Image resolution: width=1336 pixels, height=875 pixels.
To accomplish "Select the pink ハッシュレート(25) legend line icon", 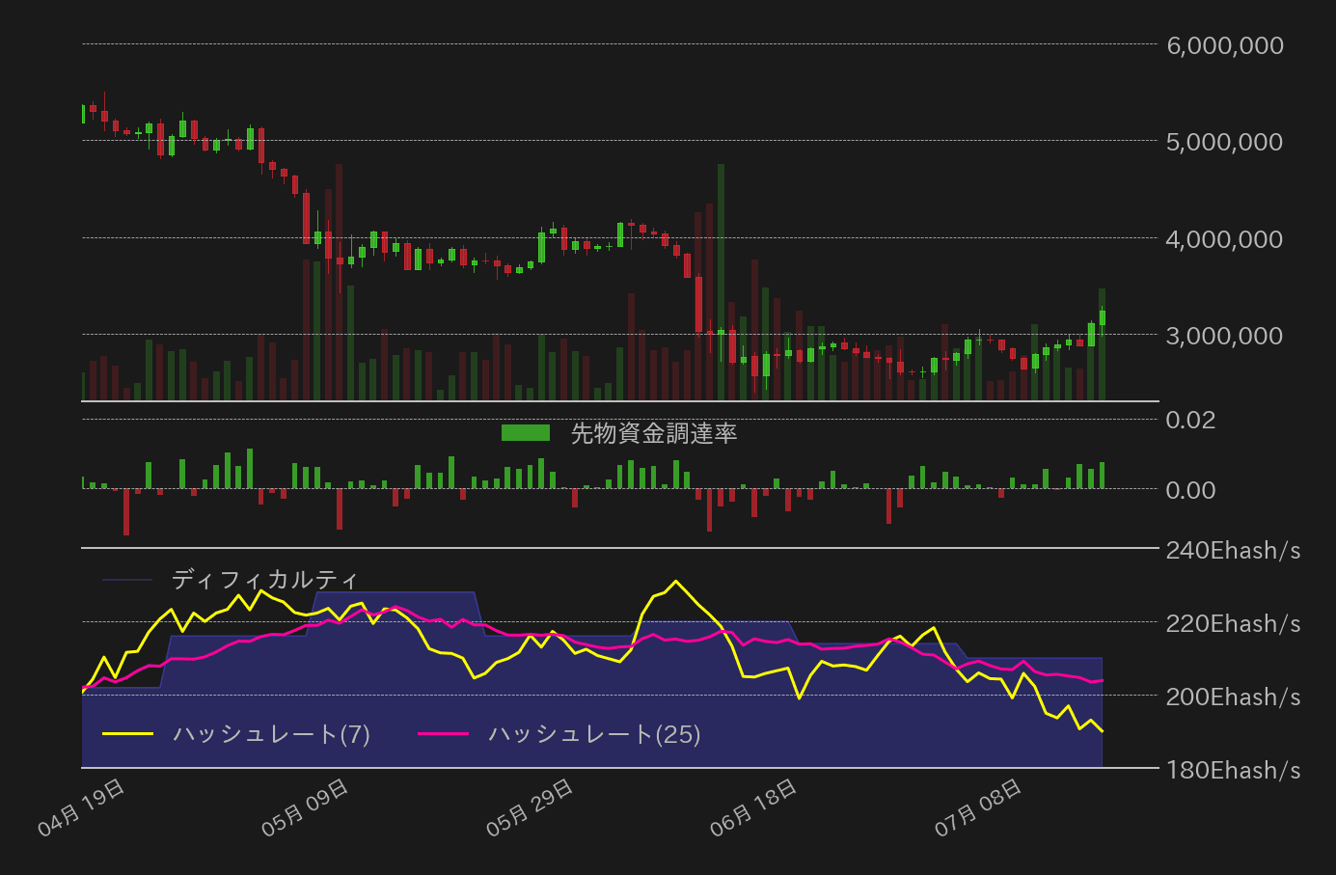I will pyautogui.click(x=447, y=734).
